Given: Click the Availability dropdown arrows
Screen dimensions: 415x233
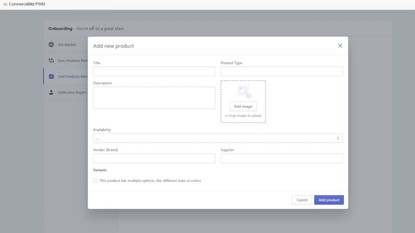Looking at the screenshot, I should tap(338, 138).
